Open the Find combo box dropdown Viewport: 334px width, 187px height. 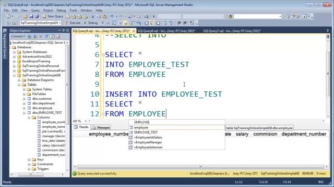280,16
